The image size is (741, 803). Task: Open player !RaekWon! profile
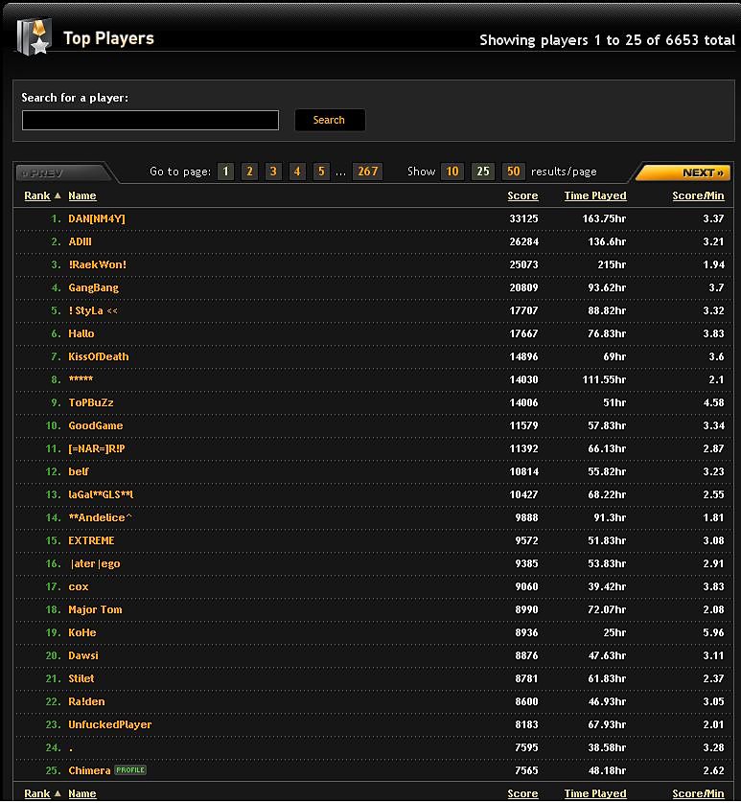pyautogui.click(x=98, y=264)
